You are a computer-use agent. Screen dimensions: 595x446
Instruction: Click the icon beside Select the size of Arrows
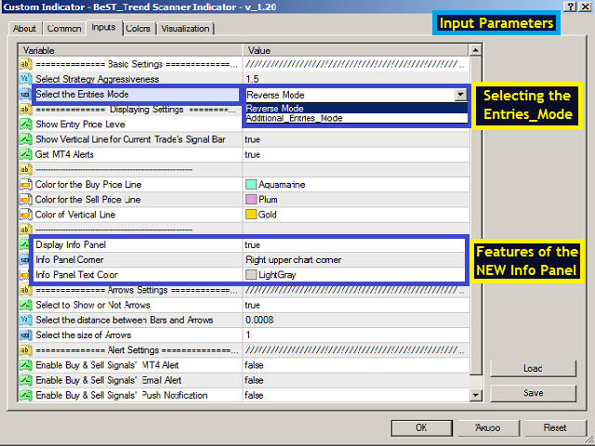25,334
